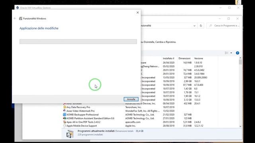Screen dimensions: 255x143
Task: Refresh the Programmi e funzionalità list
Action: pos(201,25)
